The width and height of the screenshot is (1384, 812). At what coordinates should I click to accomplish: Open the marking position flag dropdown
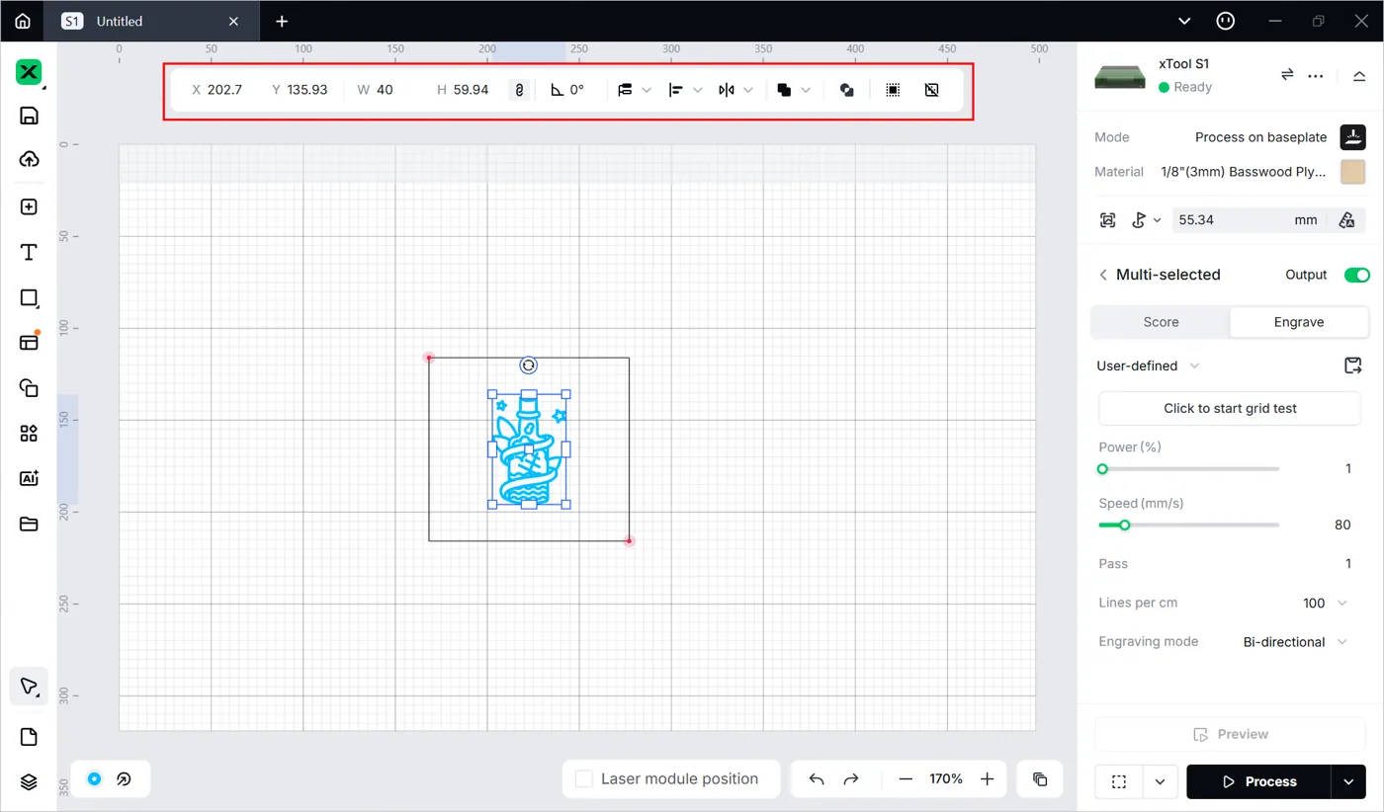1146,220
